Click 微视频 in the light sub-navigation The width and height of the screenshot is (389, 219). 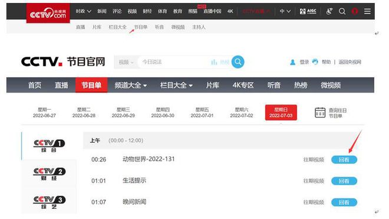click(178, 27)
